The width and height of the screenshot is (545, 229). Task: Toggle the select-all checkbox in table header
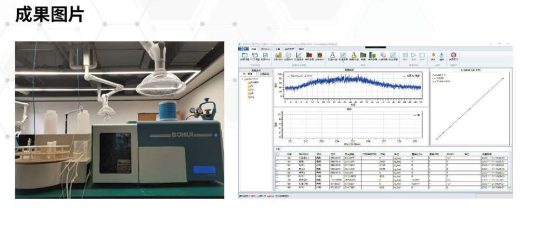pyautogui.click(x=277, y=153)
